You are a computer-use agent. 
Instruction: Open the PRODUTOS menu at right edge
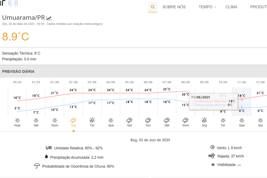(258, 7)
